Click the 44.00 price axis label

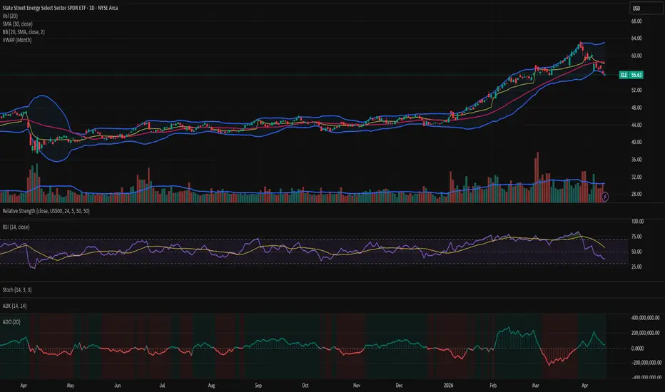point(636,125)
